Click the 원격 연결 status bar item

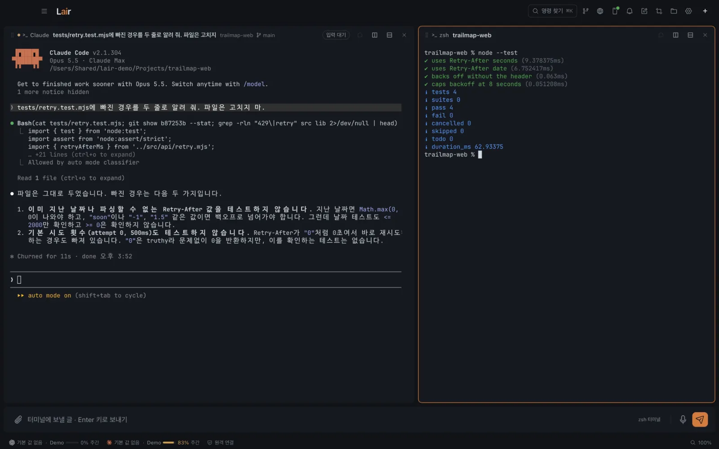(220, 443)
